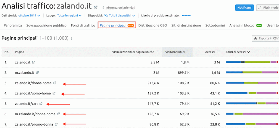This screenshot has width=279, height=128.
Task: Click the Pitch mode button
Action: pyautogui.click(x=268, y=8)
